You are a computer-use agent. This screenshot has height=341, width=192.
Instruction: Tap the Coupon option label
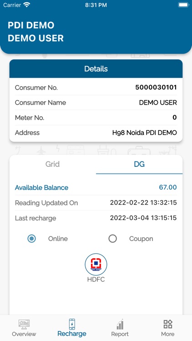pyautogui.click(x=141, y=239)
